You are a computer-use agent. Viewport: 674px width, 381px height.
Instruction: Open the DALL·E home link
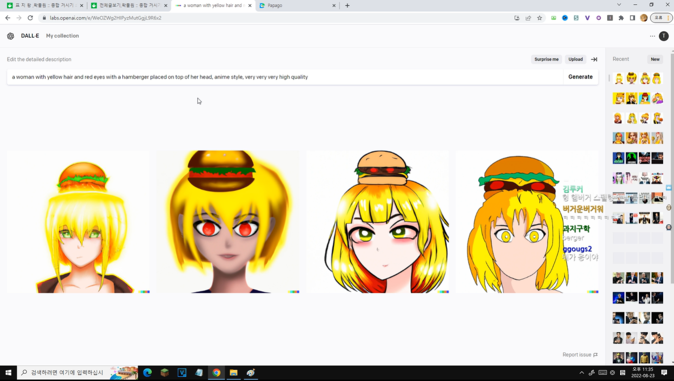(30, 36)
